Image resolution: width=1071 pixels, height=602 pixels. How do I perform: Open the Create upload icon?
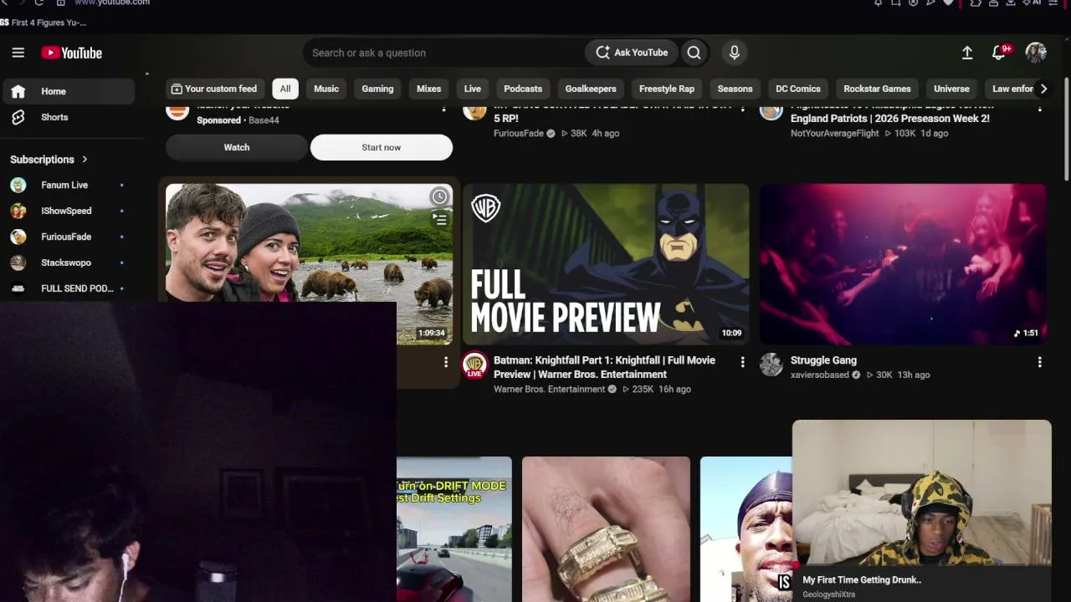tap(967, 53)
